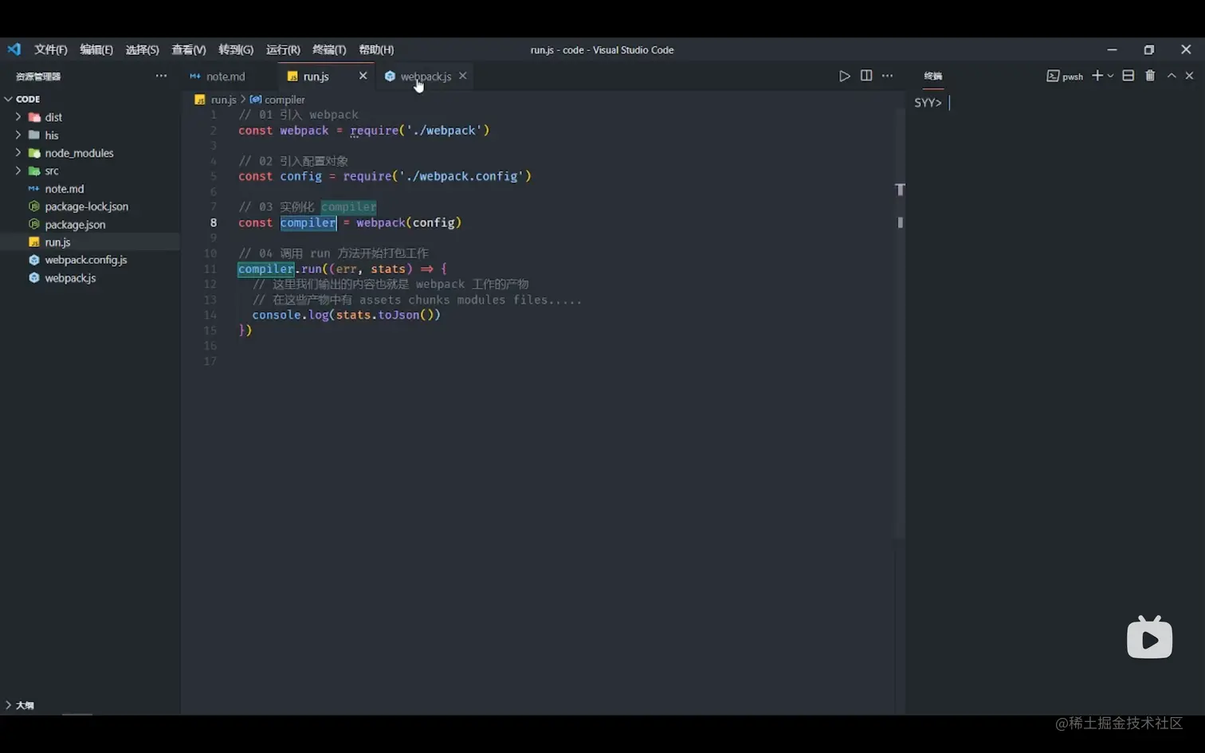1205x753 pixels.
Task: Open package.json in the explorer
Action: click(91, 225)
